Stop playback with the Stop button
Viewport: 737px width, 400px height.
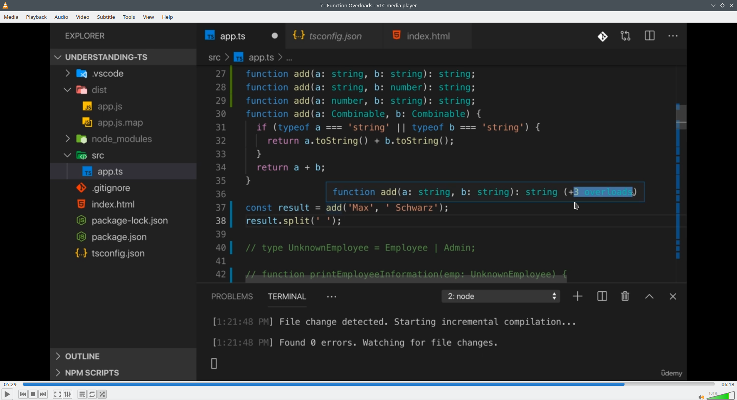click(x=33, y=394)
